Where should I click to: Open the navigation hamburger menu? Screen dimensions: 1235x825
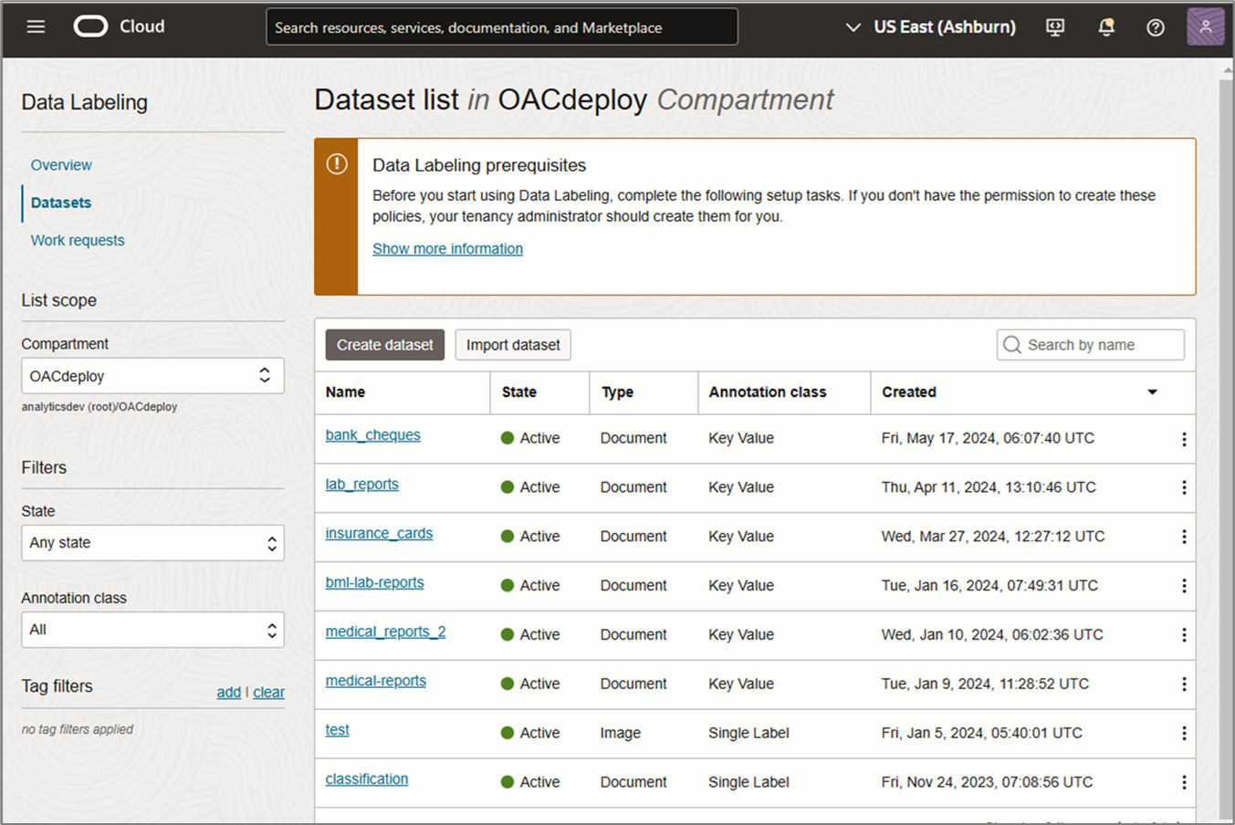point(36,26)
